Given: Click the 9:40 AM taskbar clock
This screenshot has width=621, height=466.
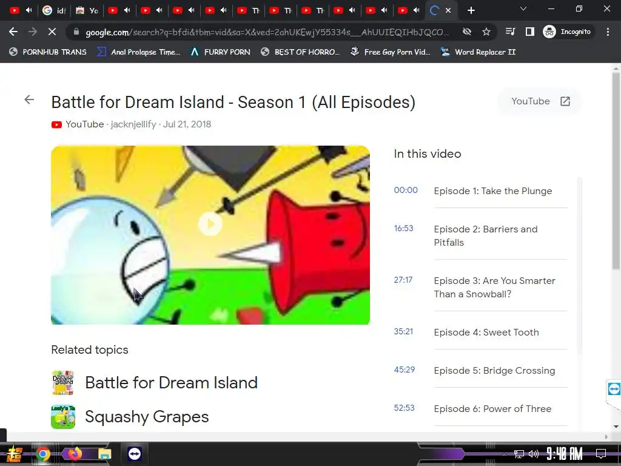Looking at the screenshot, I should [x=565, y=454].
